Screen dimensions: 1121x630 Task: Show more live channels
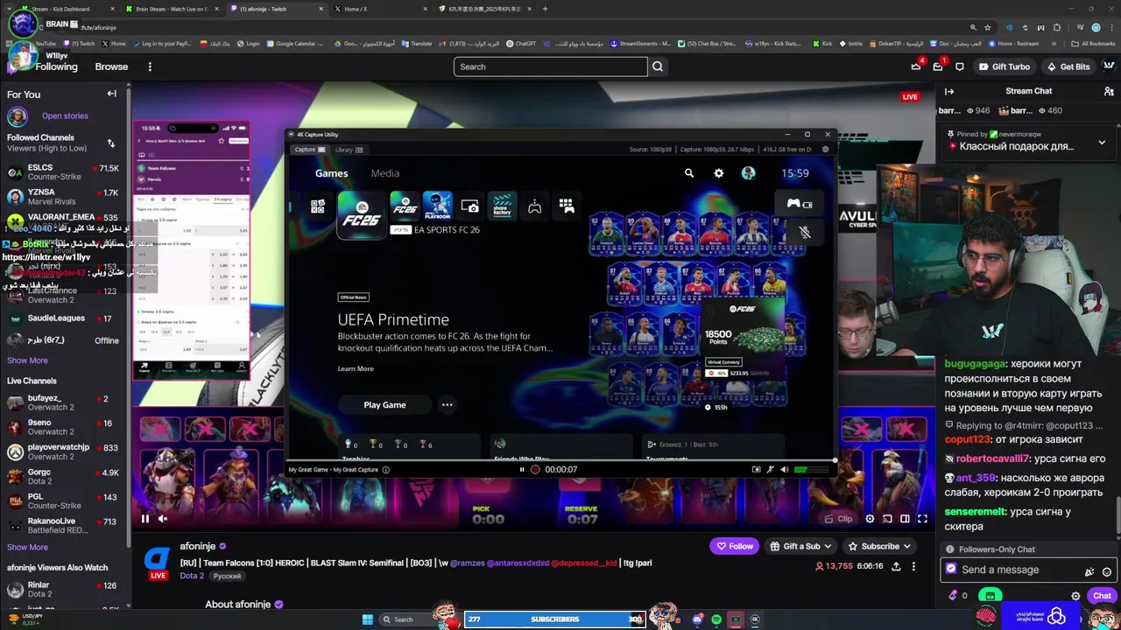tap(27, 548)
